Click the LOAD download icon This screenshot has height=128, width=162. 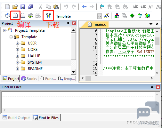pyautogui.click(x=48, y=16)
